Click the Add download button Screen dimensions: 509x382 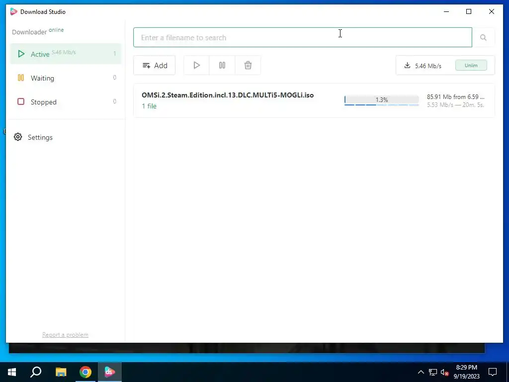[x=154, y=65]
